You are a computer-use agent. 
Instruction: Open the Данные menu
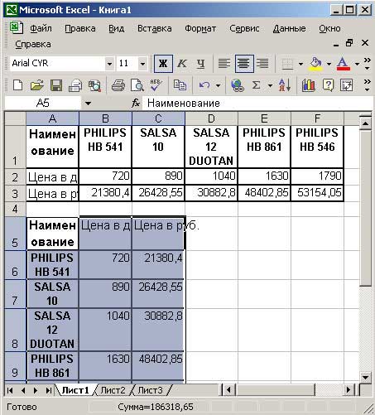[290, 28]
